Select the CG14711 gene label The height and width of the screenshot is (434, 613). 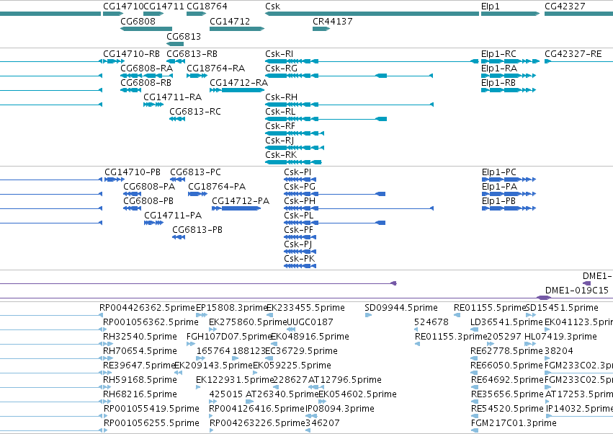tap(164, 6)
